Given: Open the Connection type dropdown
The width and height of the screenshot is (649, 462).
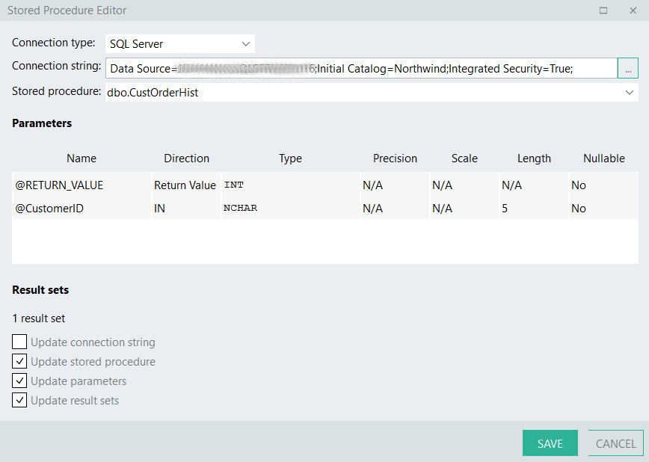Looking at the screenshot, I should (245, 43).
